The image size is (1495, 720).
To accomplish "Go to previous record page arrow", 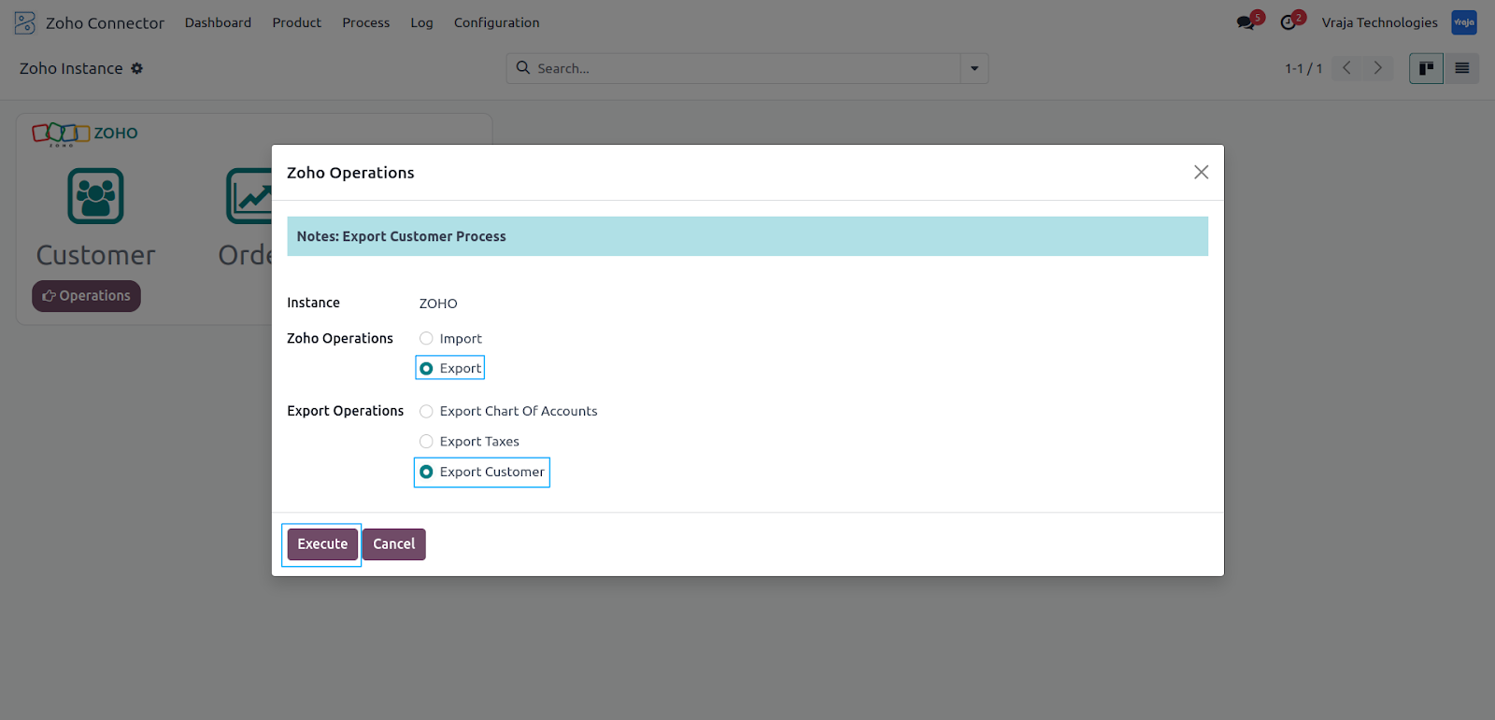I will pyautogui.click(x=1346, y=68).
